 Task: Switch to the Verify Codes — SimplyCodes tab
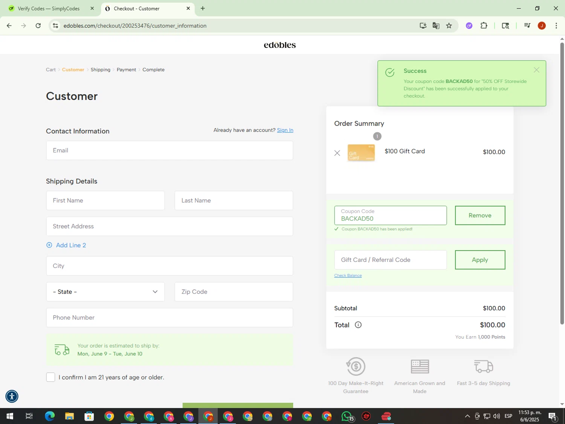(x=49, y=8)
